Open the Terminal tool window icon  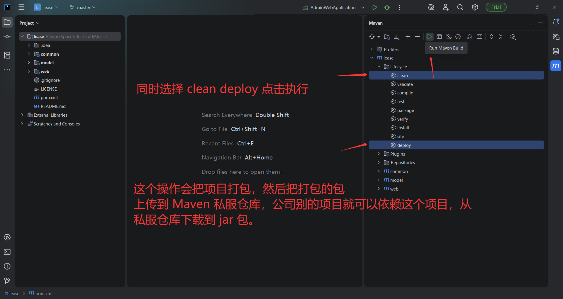7,252
